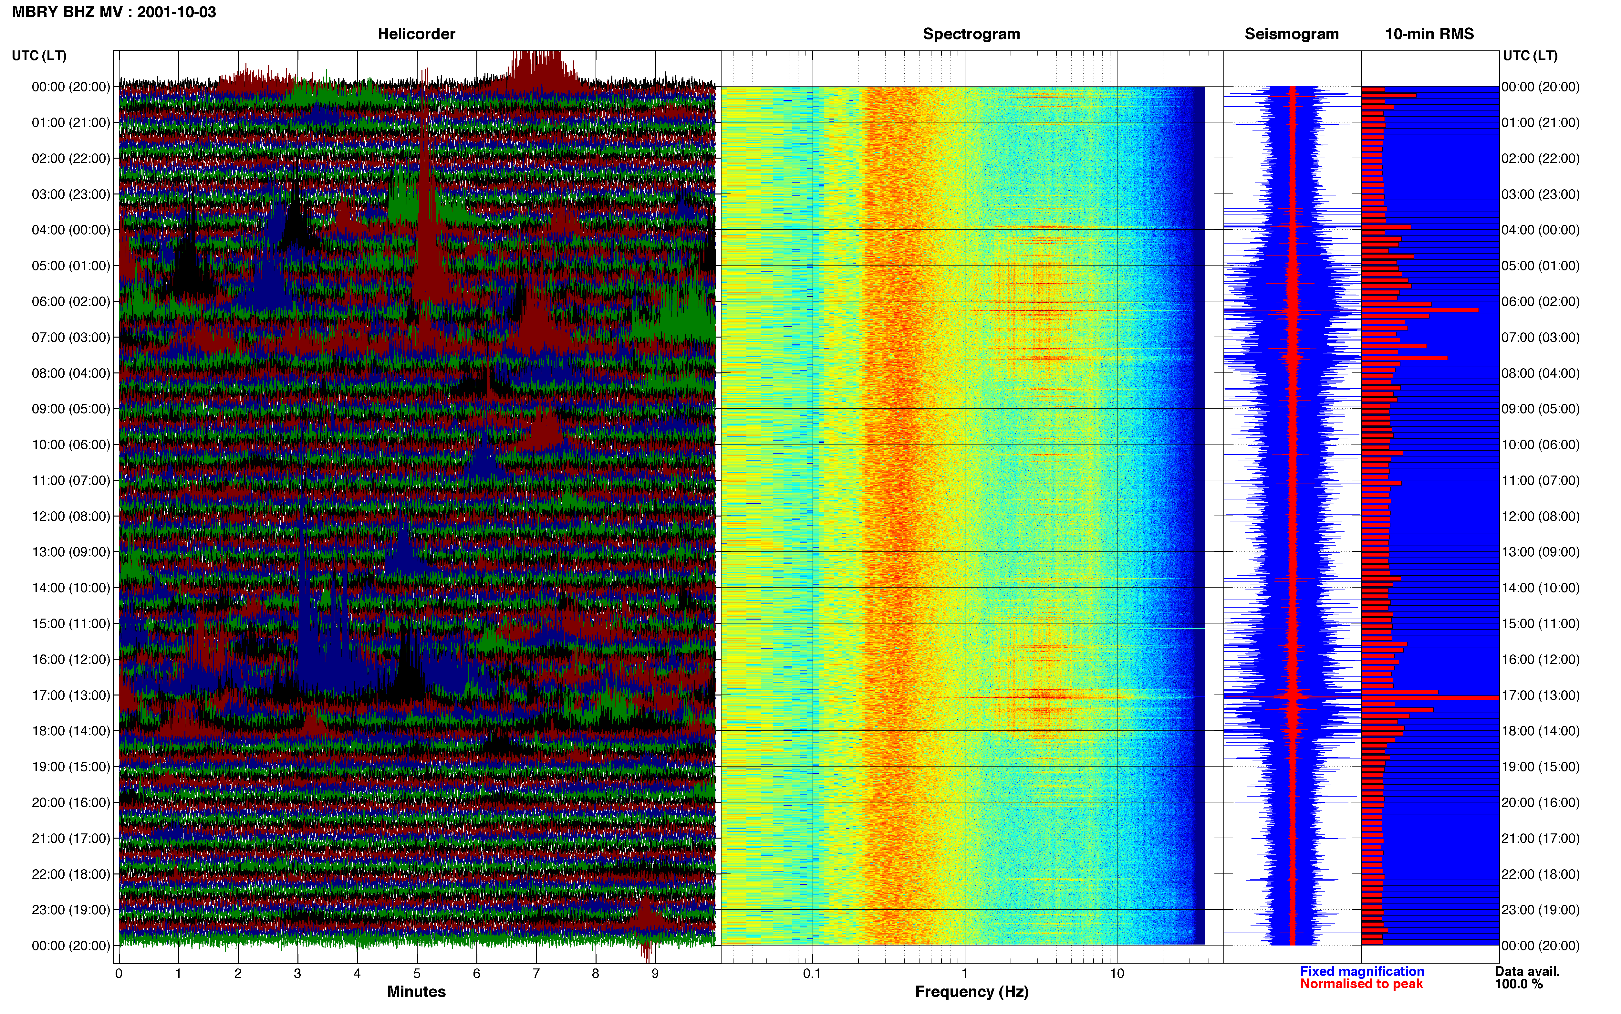
Task: Click the blue Fixed magnification legend text
Action: point(1362,971)
